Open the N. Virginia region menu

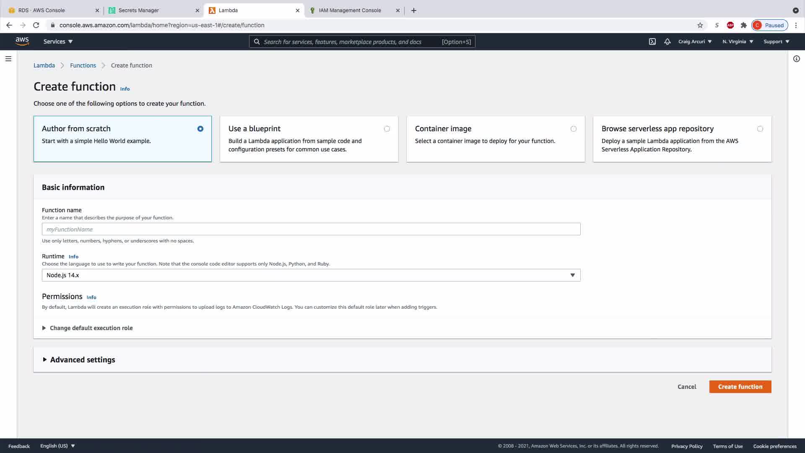[737, 42]
